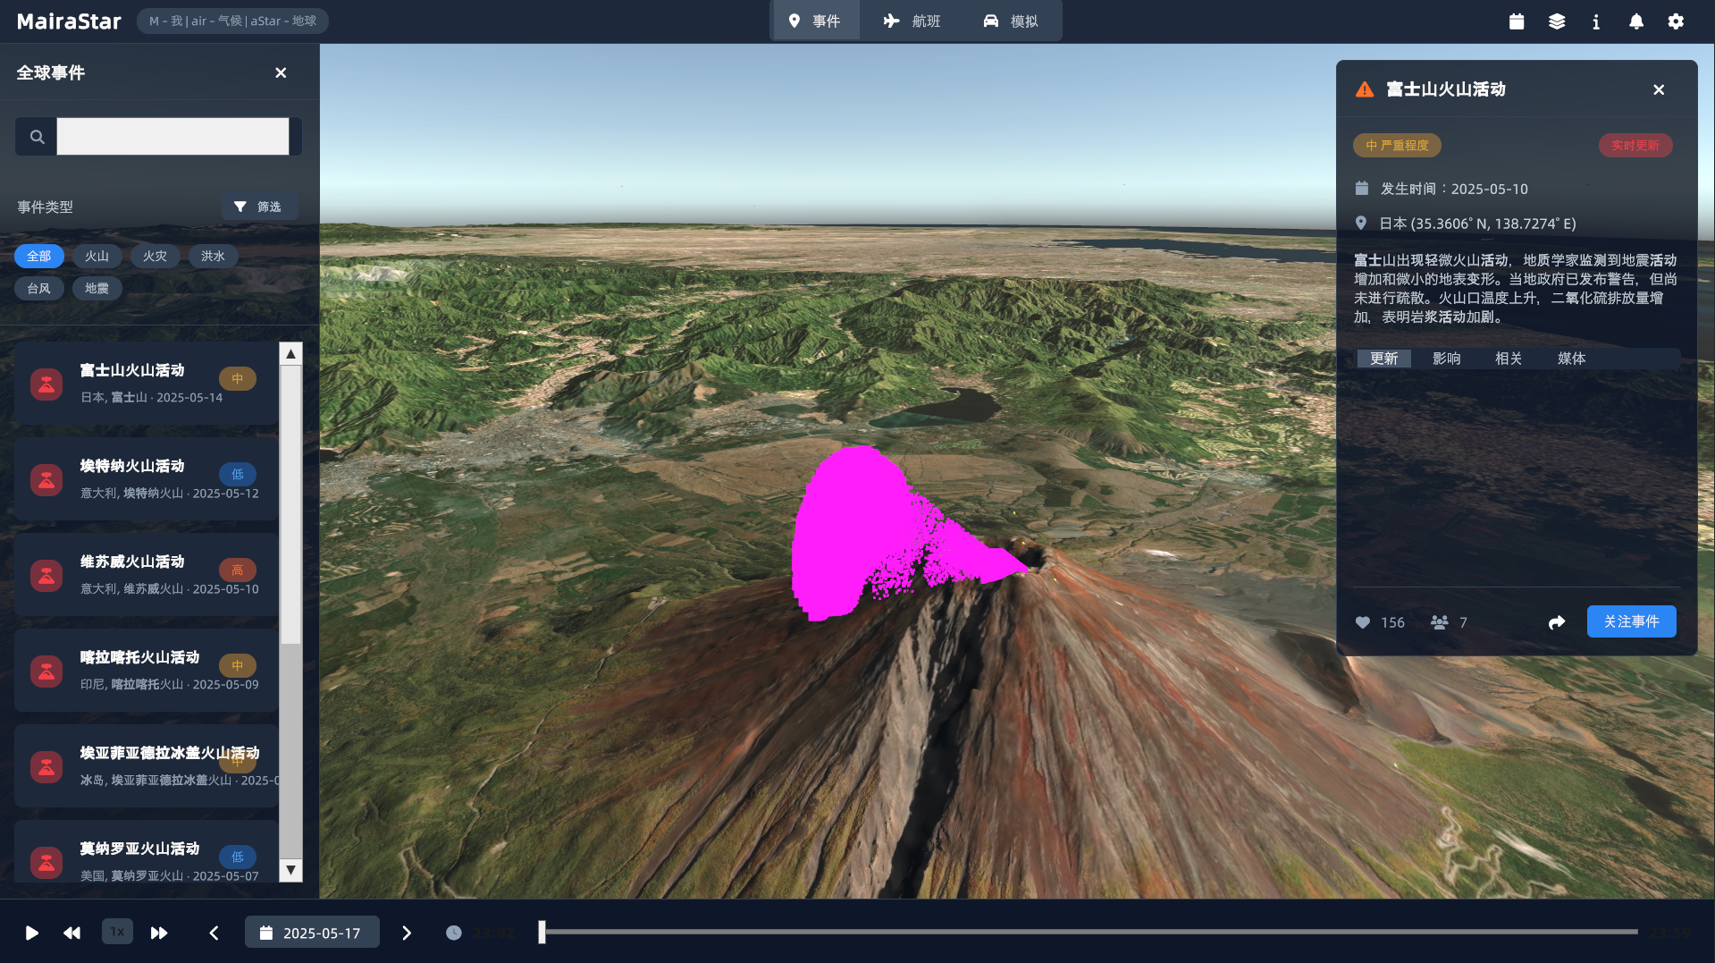Click the 关注事件 button
Image resolution: width=1715 pixels, height=963 pixels.
tap(1631, 621)
